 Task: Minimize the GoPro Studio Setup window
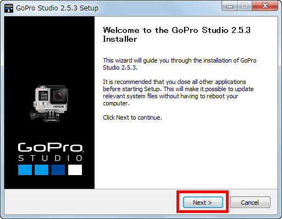coord(230,6)
